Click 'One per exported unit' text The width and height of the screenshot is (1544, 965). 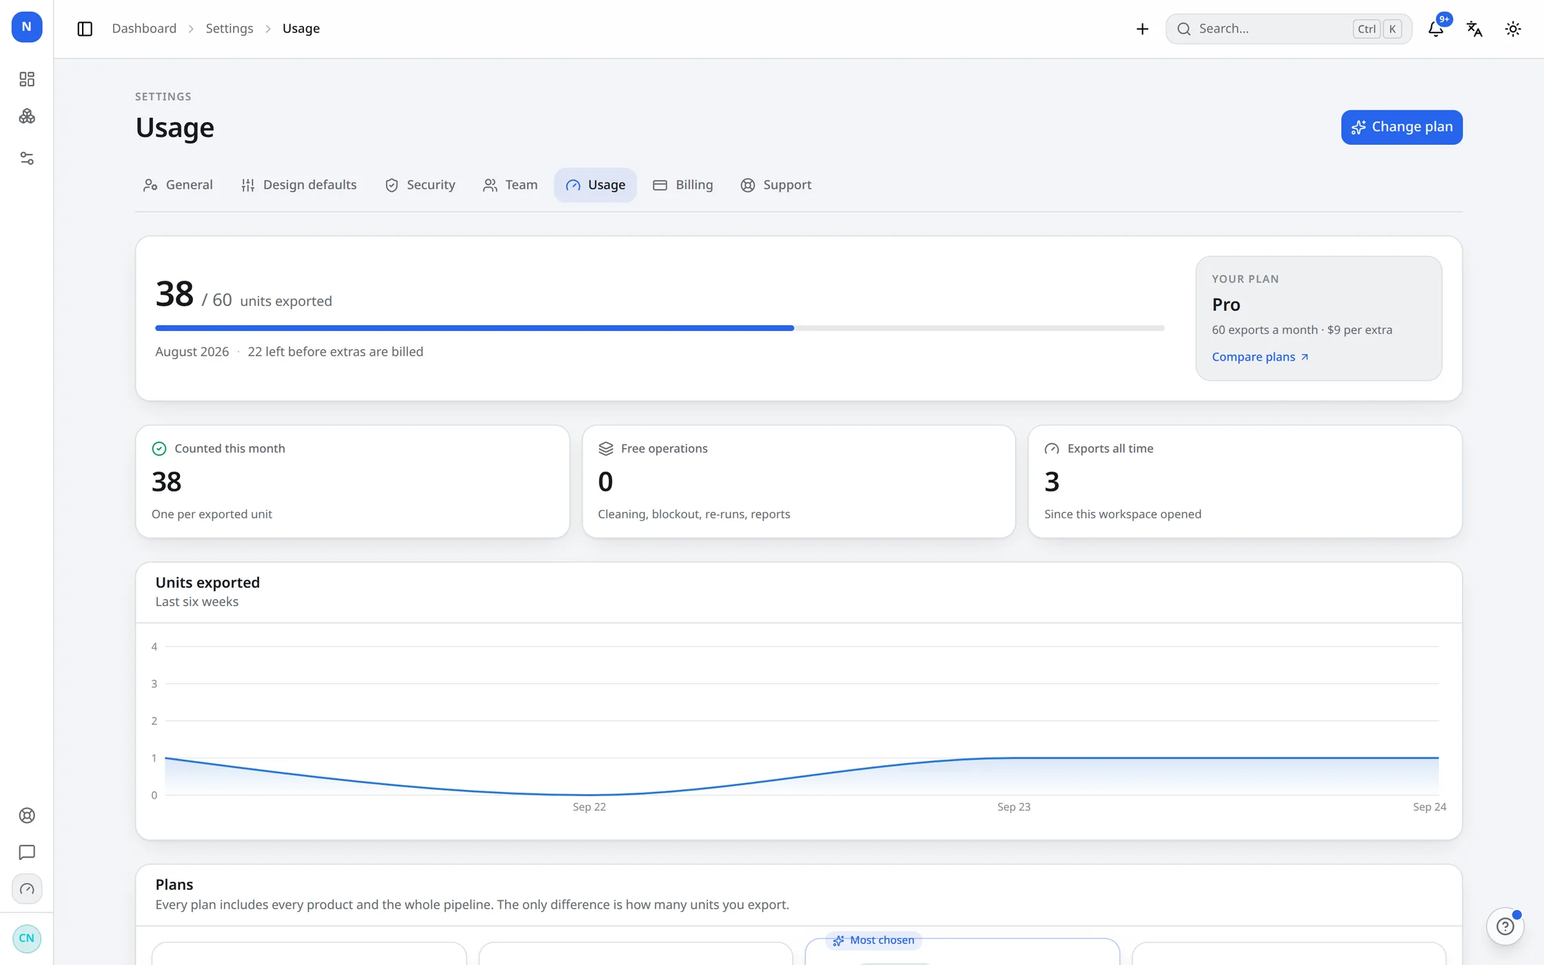212,514
